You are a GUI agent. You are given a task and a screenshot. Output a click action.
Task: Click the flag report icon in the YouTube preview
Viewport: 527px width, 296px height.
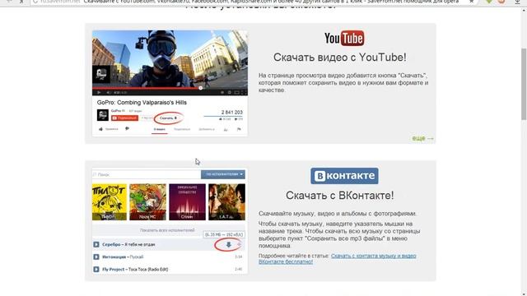[239, 129]
